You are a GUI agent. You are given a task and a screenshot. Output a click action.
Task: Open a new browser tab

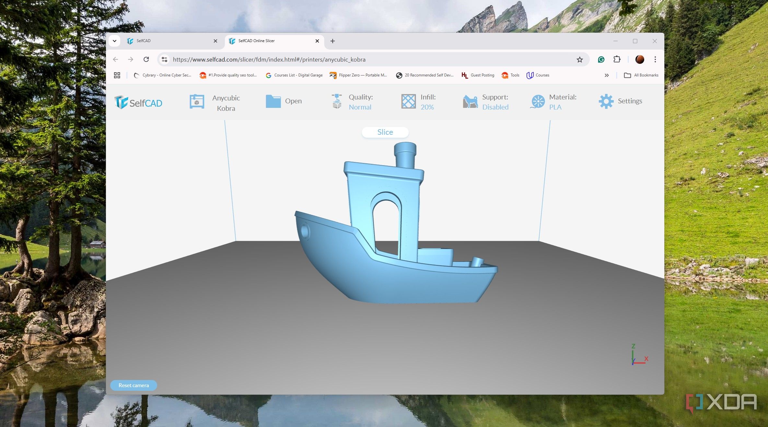pyautogui.click(x=332, y=41)
